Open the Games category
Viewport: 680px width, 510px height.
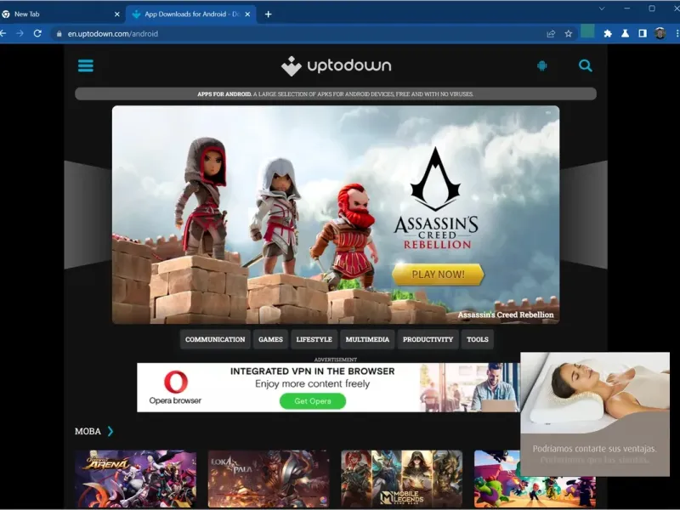click(x=270, y=339)
